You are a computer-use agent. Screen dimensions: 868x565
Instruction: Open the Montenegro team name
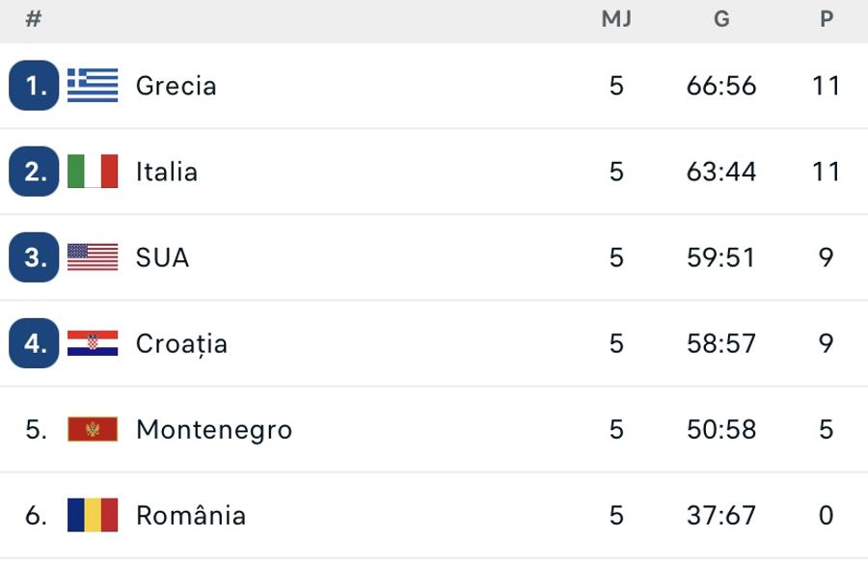[x=214, y=431]
